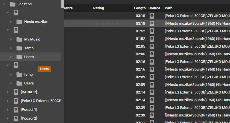This screenshot has height=123, width=230.
Task: Select the Temp folder in tree
Action: pyautogui.click(x=29, y=48)
